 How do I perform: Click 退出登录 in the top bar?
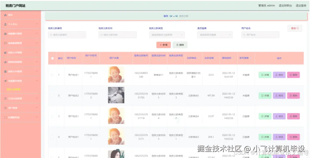pos(301,6)
